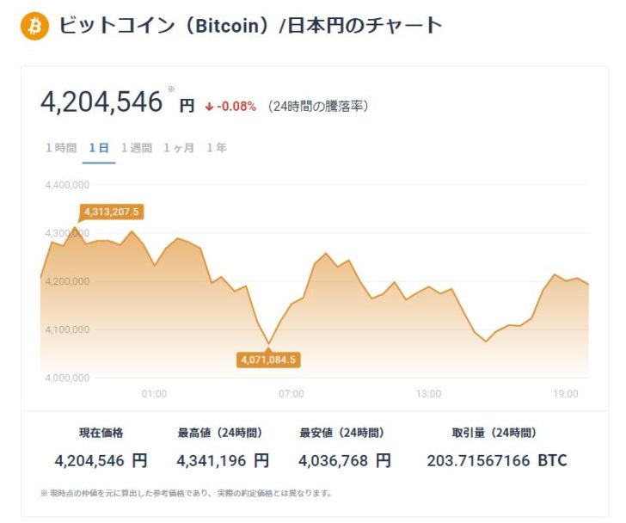This screenshot has width=626, height=523.
Task: Click the -0.08% change rate text
Action: point(236,107)
